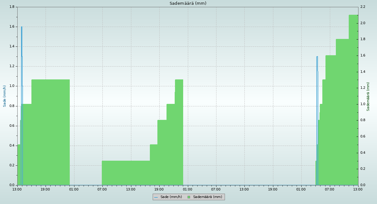
Task: Click the 1.8 tick label on left axis
Action: pos(12,7)
